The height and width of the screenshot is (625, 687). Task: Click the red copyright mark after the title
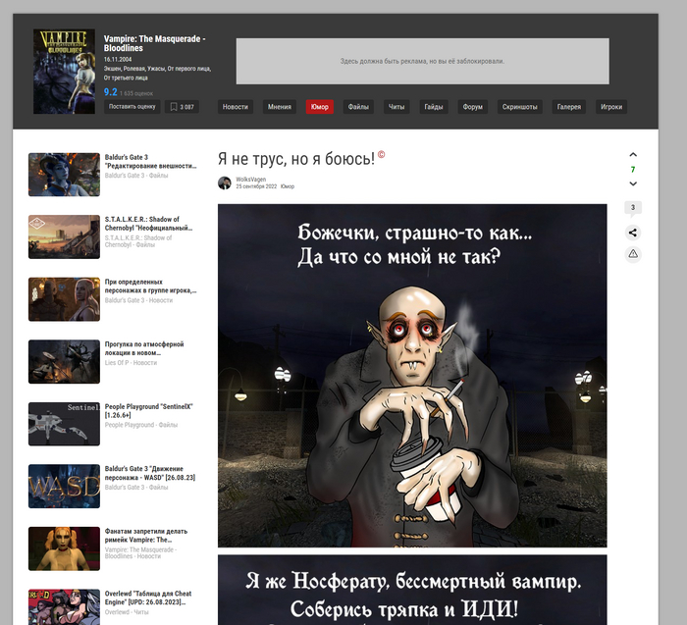point(381,154)
